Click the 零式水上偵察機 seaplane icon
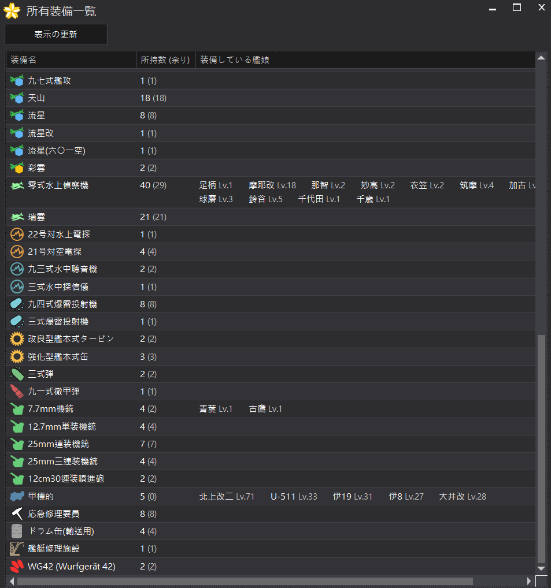 pyautogui.click(x=17, y=185)
